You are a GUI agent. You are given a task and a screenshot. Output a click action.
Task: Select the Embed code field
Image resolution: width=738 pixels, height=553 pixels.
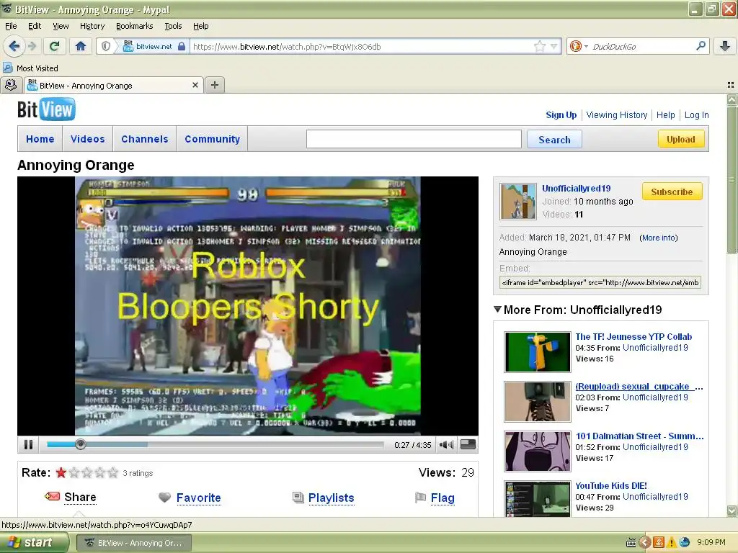click(x=600, y=282)
